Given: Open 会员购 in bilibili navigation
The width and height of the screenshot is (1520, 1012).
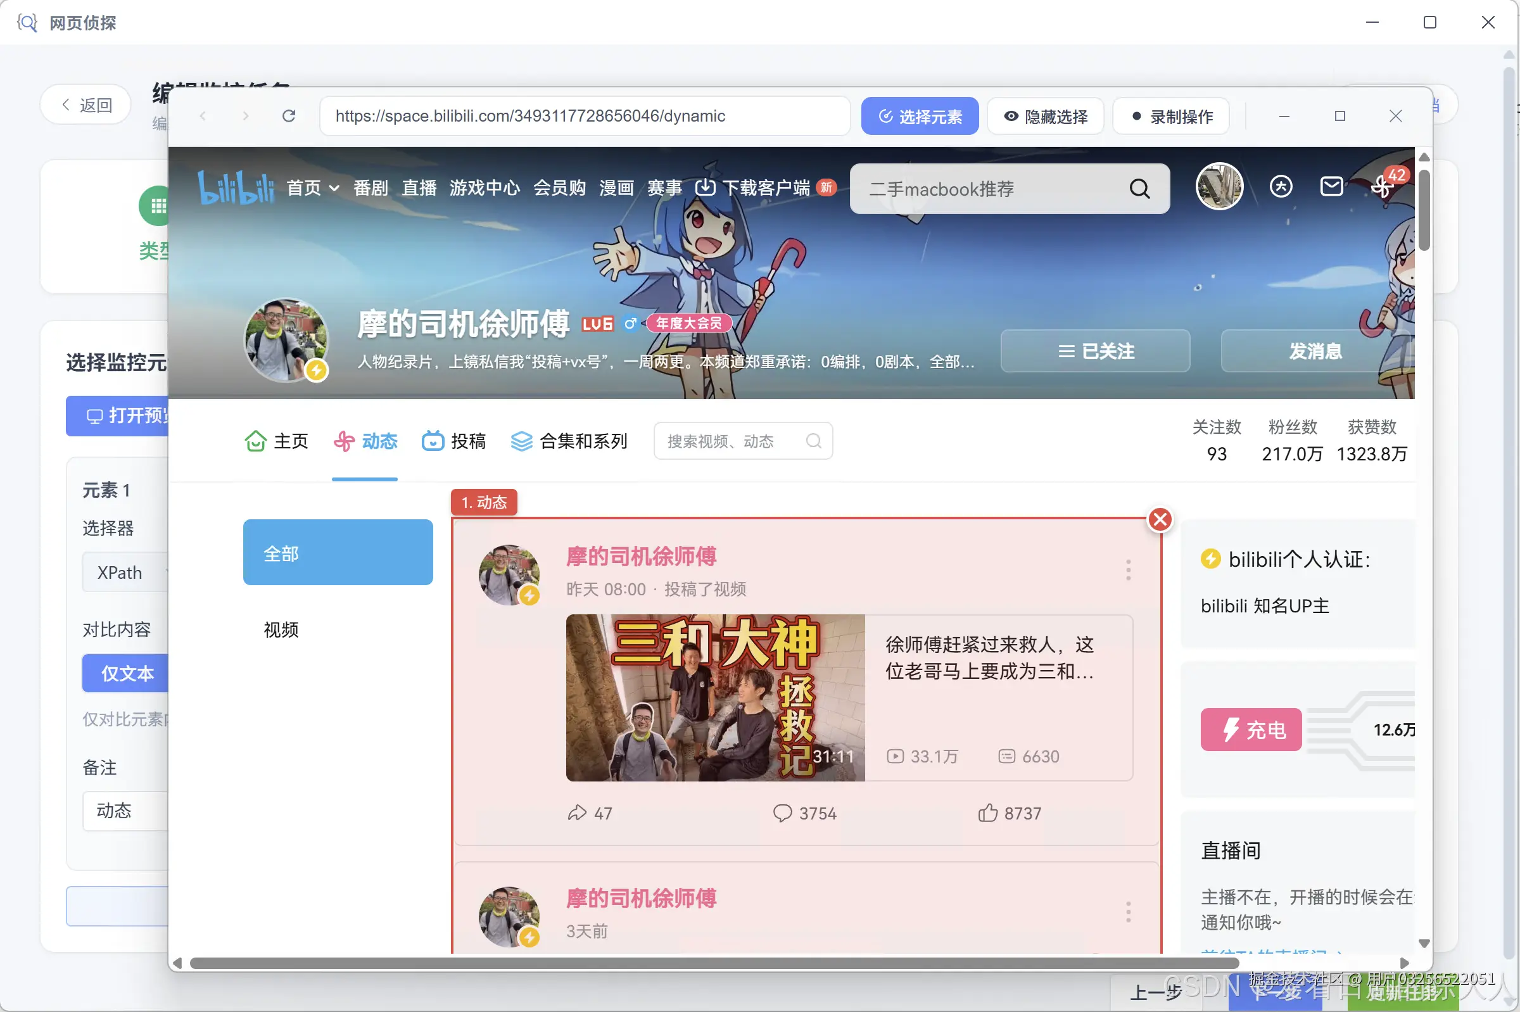Looking at the screenshot, I should pyautogui.click(x=560, y=188).
